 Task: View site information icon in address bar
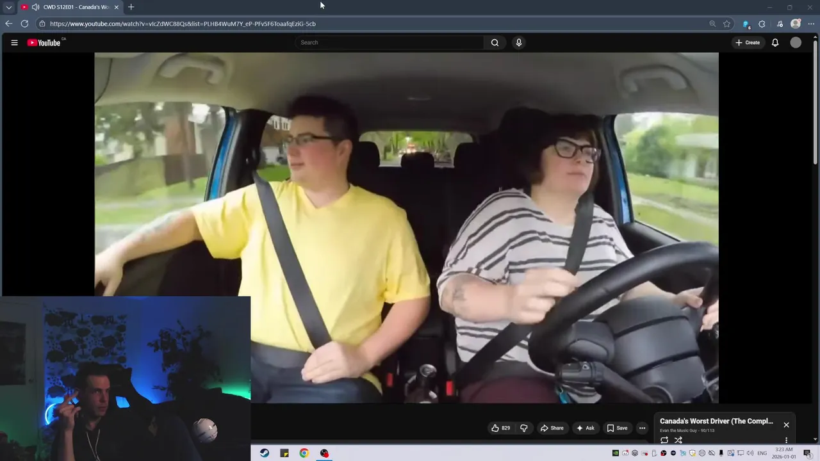click(42, 24)
